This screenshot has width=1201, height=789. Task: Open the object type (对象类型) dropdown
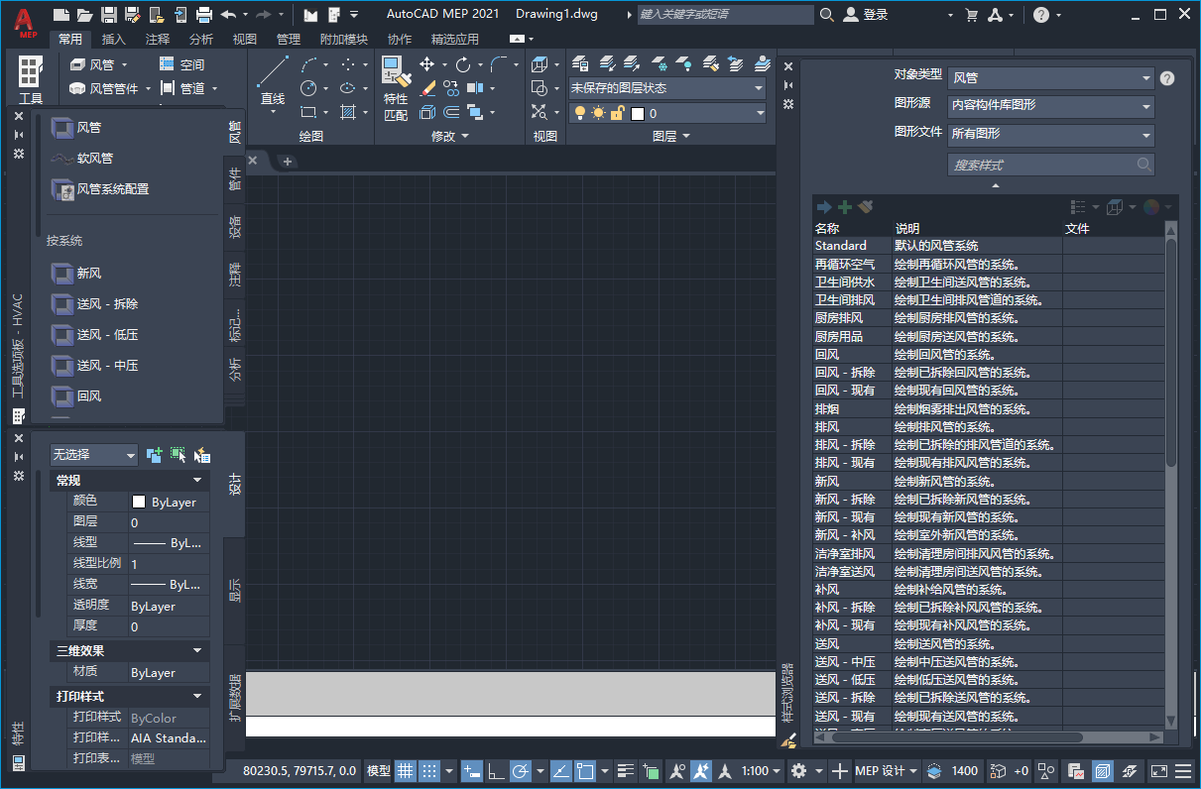(x=1051, y=77)
